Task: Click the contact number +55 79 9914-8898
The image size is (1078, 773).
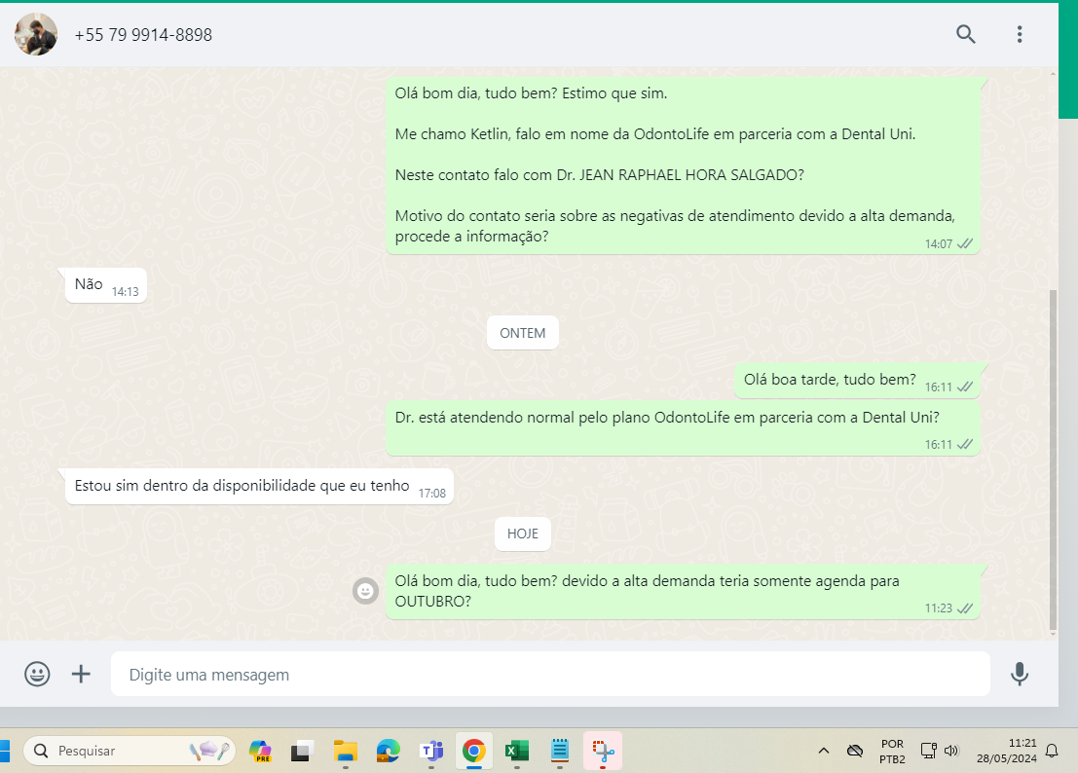Action: click(x=143, y=35)
